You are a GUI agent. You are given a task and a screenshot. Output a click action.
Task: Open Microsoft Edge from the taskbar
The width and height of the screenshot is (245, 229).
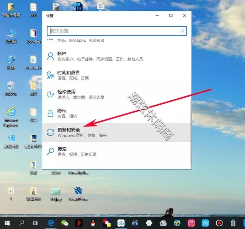[51, 223]
